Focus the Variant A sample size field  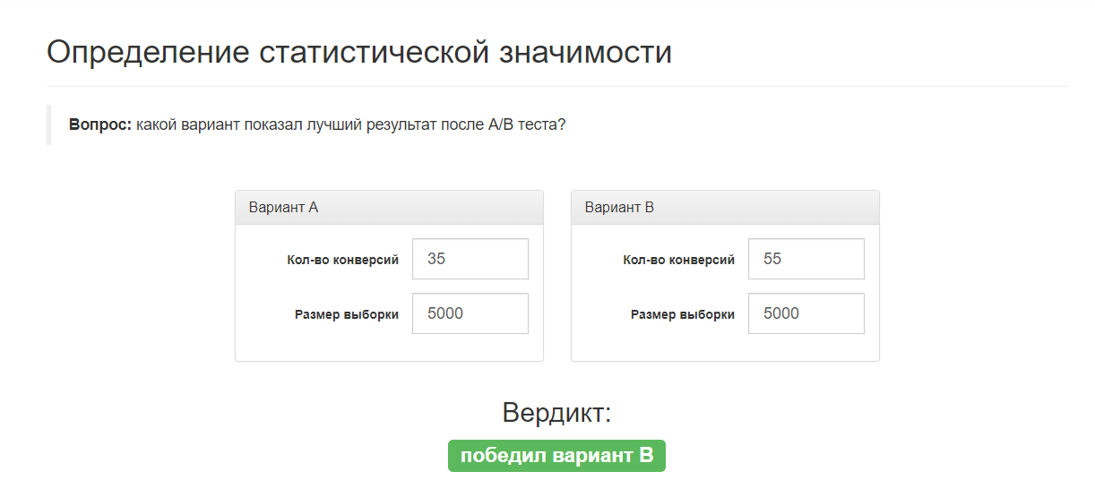470,313
